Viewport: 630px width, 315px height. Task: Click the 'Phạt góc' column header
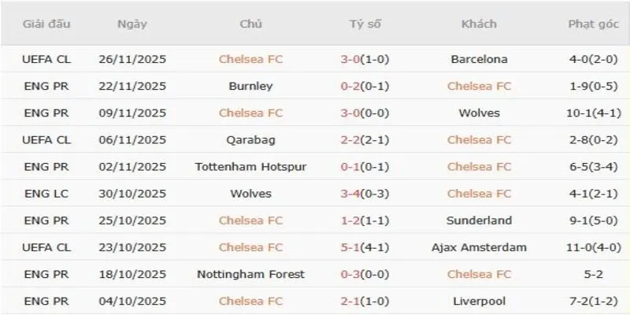[x=591, y=24]
